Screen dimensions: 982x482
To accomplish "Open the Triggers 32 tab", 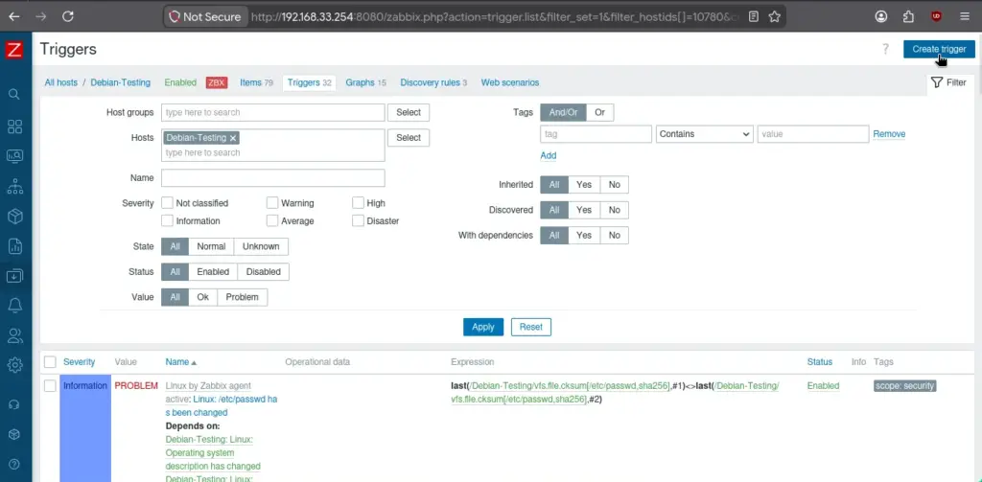I will coord(310,82).
